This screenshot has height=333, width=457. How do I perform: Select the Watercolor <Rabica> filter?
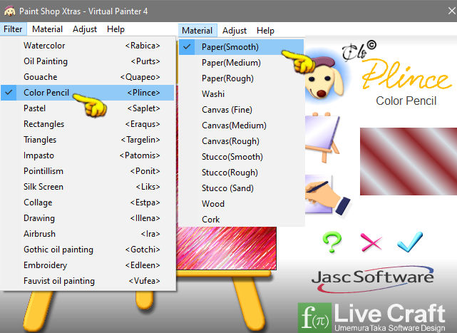(88, 46)
